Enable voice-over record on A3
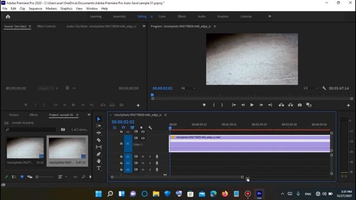Image resolution: width=356 pixels, height=200 pixels. [157, 169]
